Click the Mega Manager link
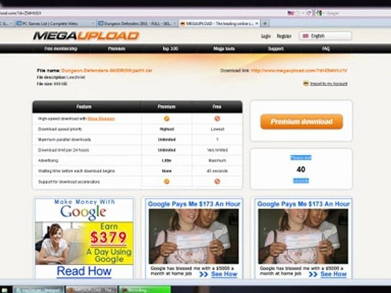Image resolution: width=391 pixels, height=293 pixels. pyautogui.click(x=101, y=119)
